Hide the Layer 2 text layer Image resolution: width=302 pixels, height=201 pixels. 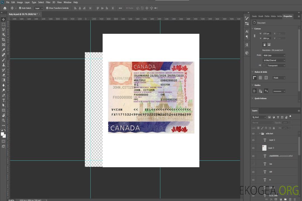click(253, 140)
